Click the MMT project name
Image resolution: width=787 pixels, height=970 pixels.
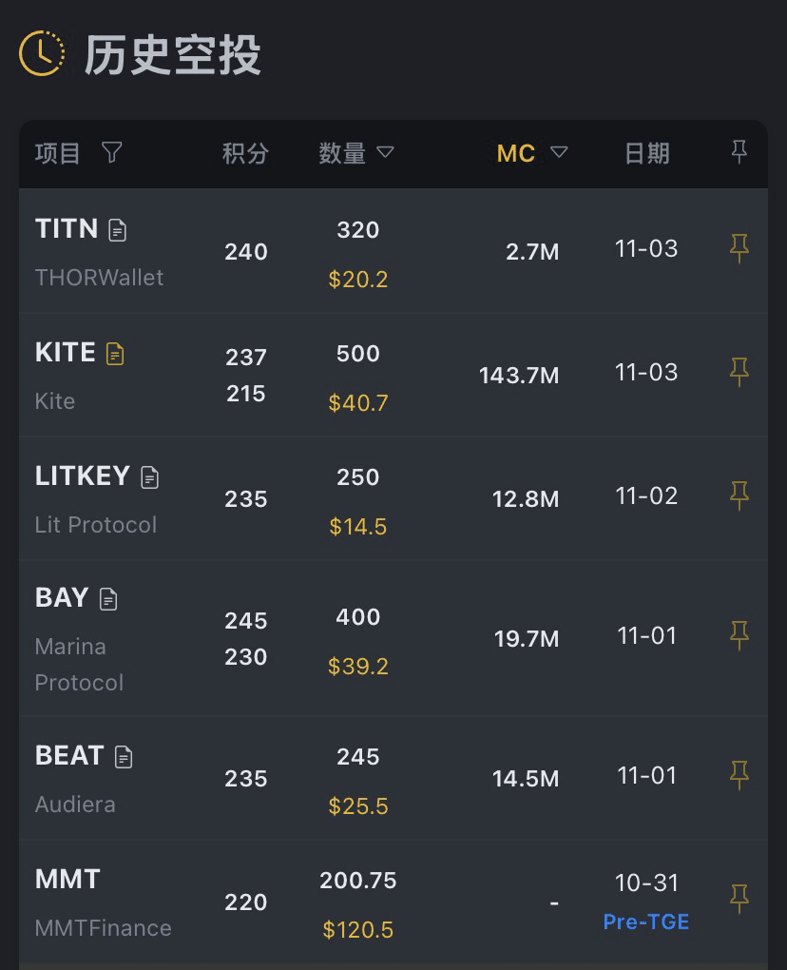tap(67, 880)
